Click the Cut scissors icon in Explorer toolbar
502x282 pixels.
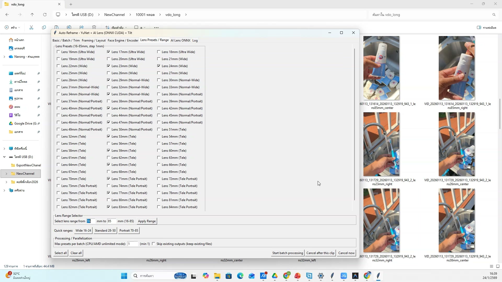31,27
